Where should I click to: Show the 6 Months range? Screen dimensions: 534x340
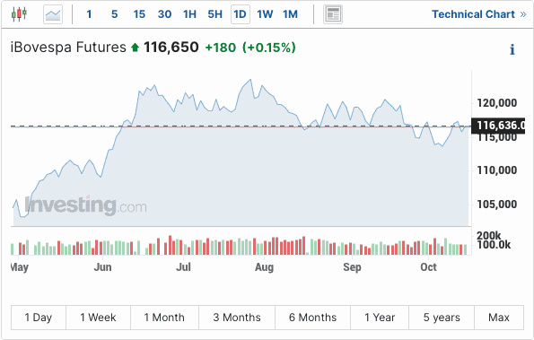[x=312, y=318]
